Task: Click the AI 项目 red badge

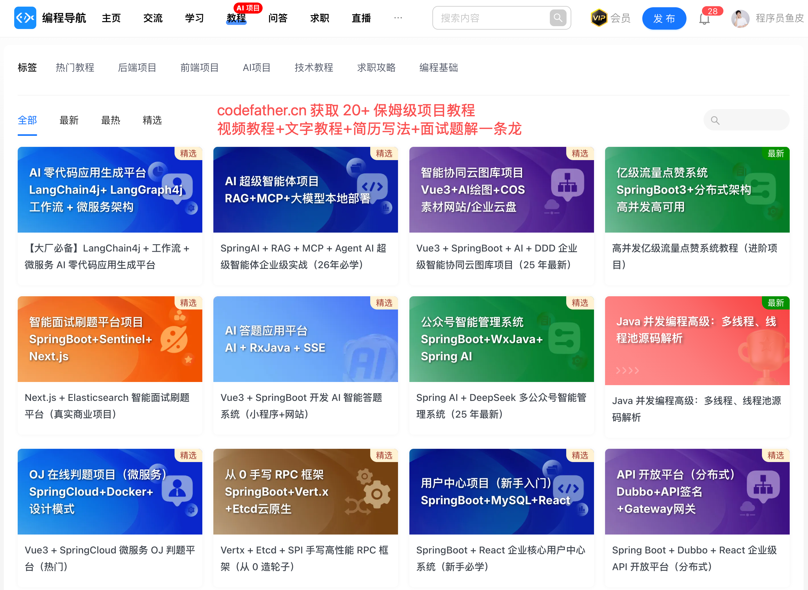Action: 248,8
